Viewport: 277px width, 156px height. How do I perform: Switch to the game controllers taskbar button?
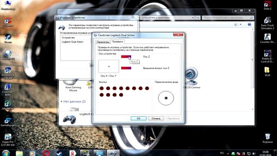(x=113, y=153)
